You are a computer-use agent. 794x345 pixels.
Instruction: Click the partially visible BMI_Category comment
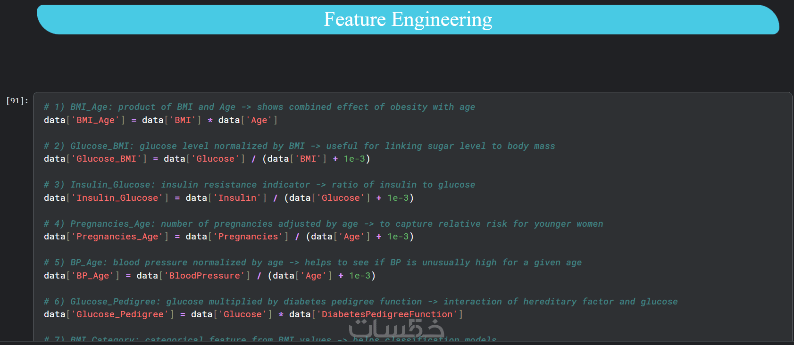coord(270,339)
